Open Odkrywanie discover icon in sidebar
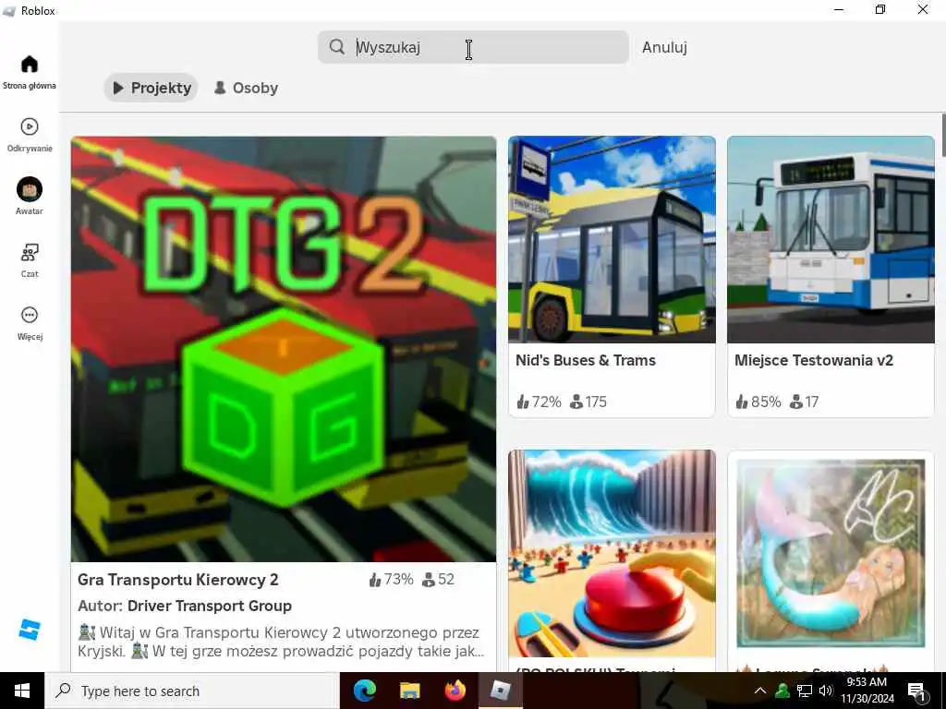 29,126
